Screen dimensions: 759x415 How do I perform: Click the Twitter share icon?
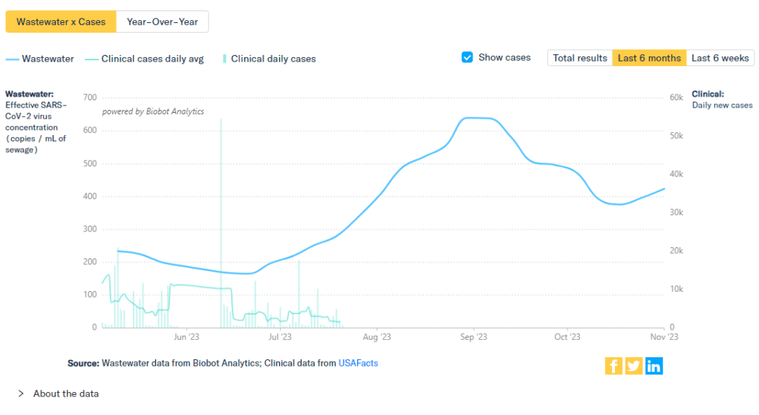coord(633,365)
